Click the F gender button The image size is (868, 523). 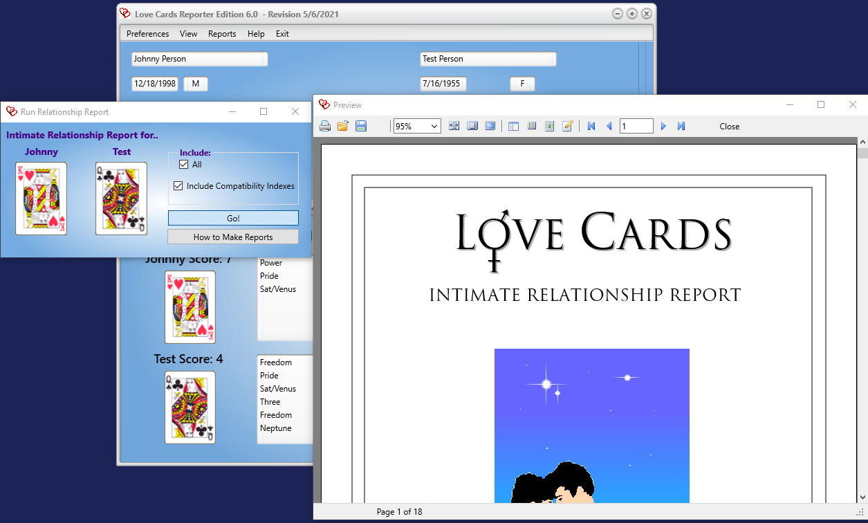(522, 84)
